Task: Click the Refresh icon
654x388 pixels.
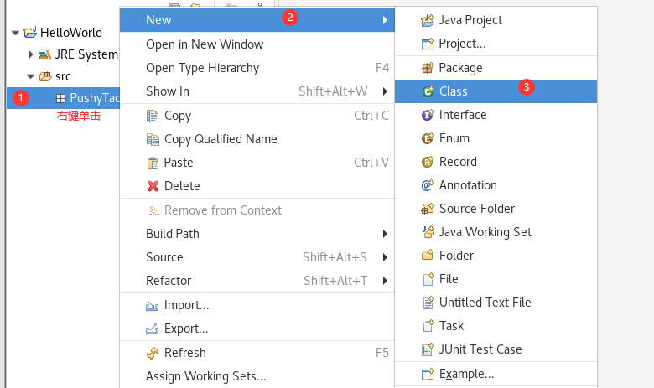Action: [x=153, y=353]
